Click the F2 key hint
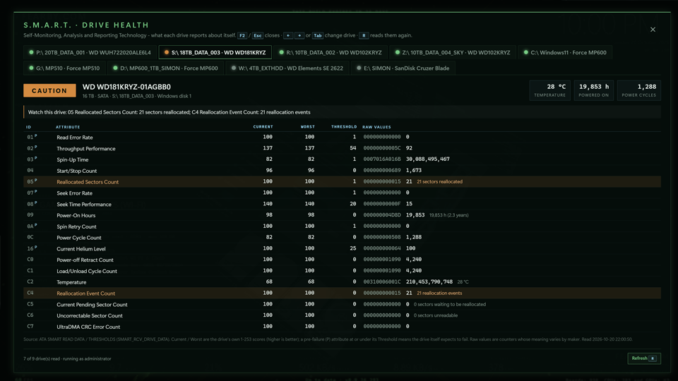This screenshot has width=678, height=381. (x=242, y=35)
